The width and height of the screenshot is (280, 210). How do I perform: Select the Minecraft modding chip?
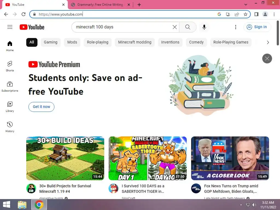135,42
